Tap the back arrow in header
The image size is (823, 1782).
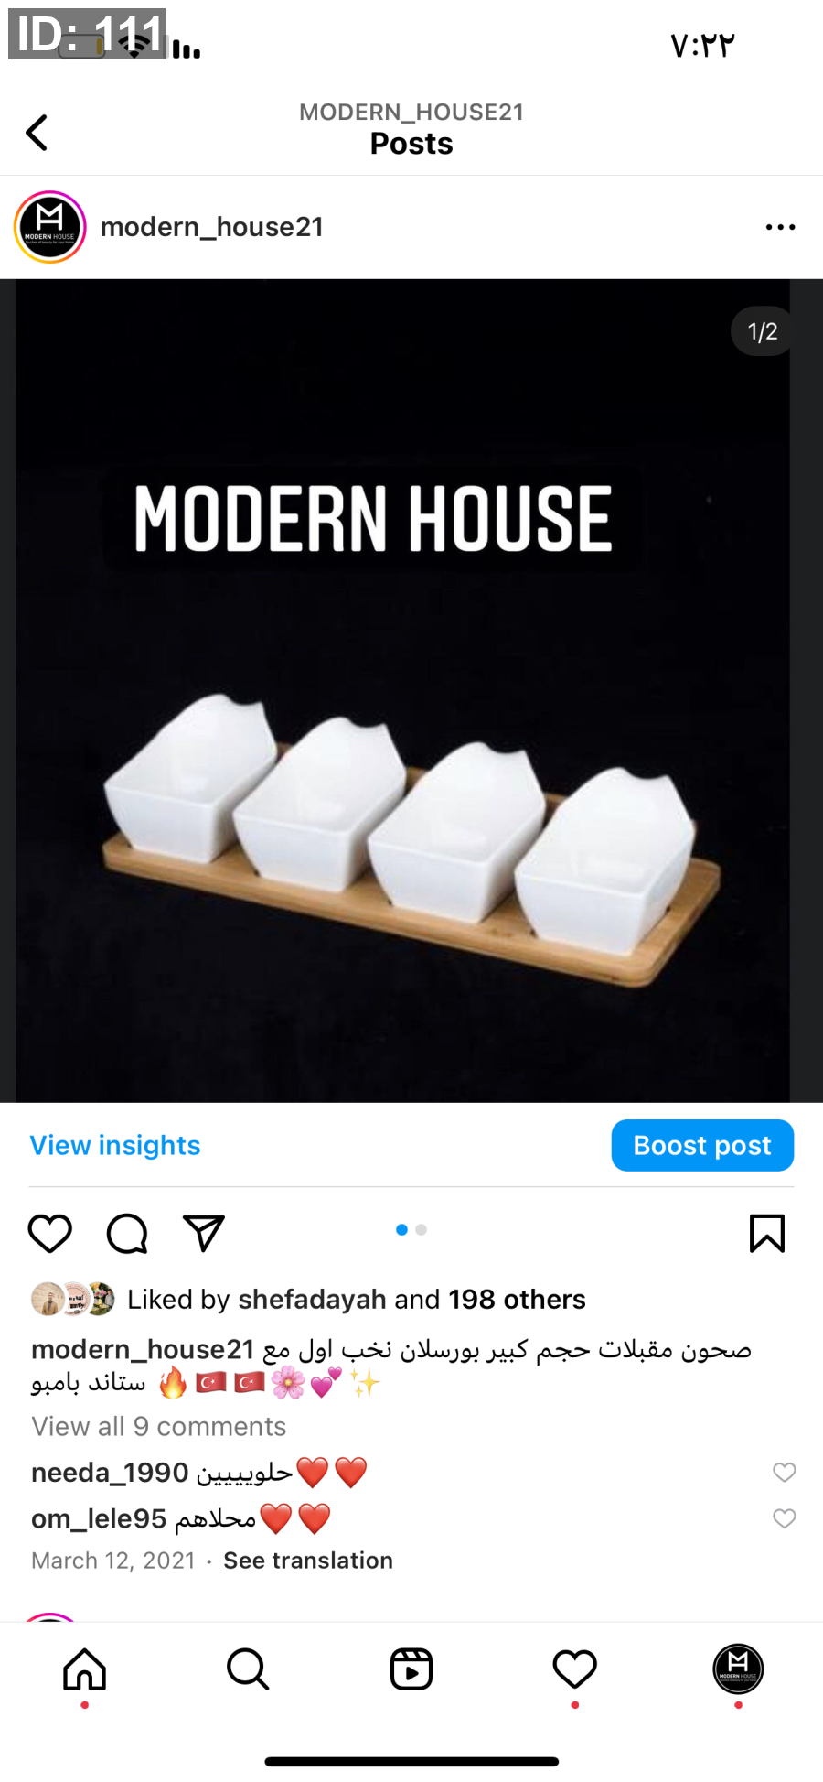pyautogui.click(x=37, y=133)
